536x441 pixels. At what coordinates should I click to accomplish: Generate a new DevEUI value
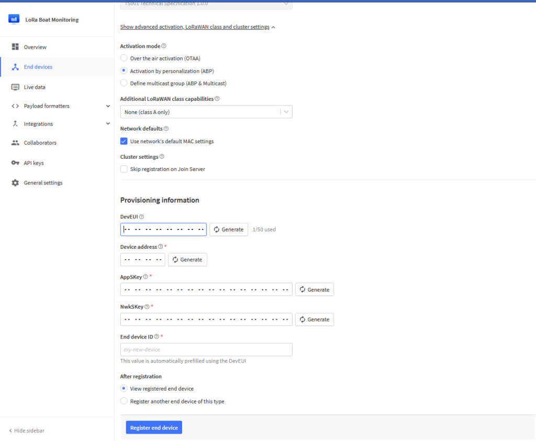pos(228,229)
